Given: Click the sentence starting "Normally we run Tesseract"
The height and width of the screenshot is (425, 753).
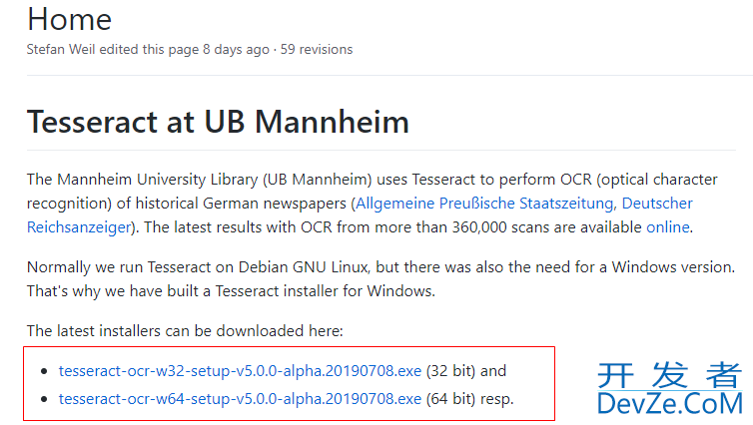Looking at the screenshot, I should (x=380, y=267).
